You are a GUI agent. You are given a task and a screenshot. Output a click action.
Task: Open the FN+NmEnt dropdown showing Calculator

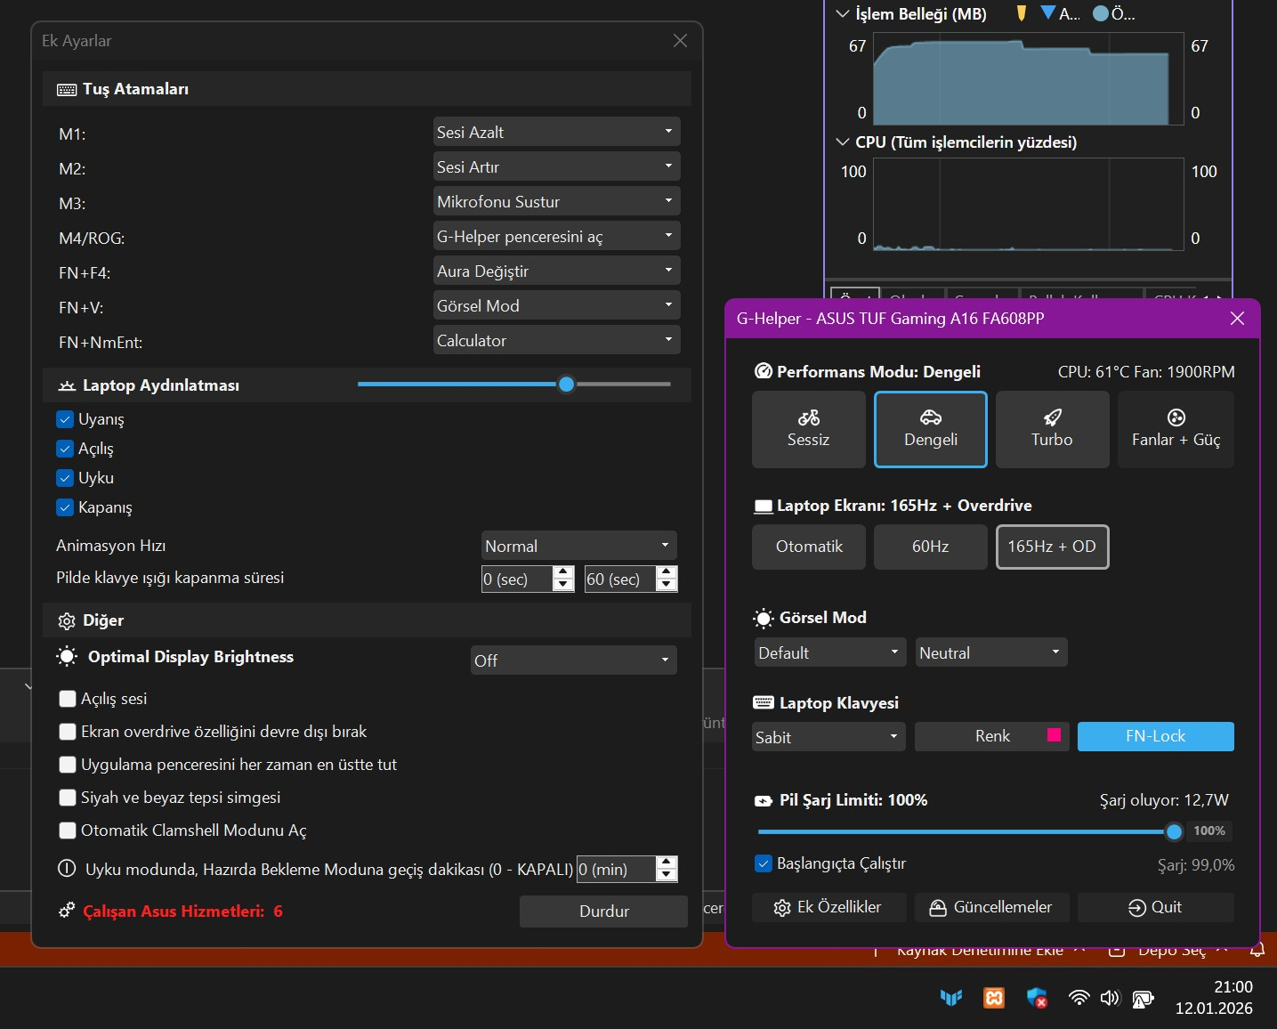[557, 340]
